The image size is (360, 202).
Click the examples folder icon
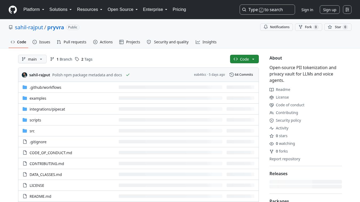[25, 98]
